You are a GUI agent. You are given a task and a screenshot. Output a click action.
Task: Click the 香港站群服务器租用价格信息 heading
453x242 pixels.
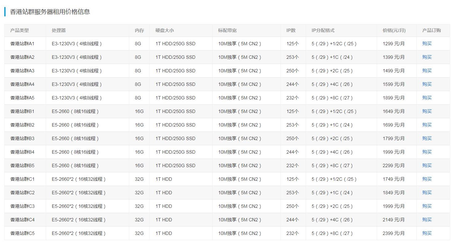[x=50, y=12]
